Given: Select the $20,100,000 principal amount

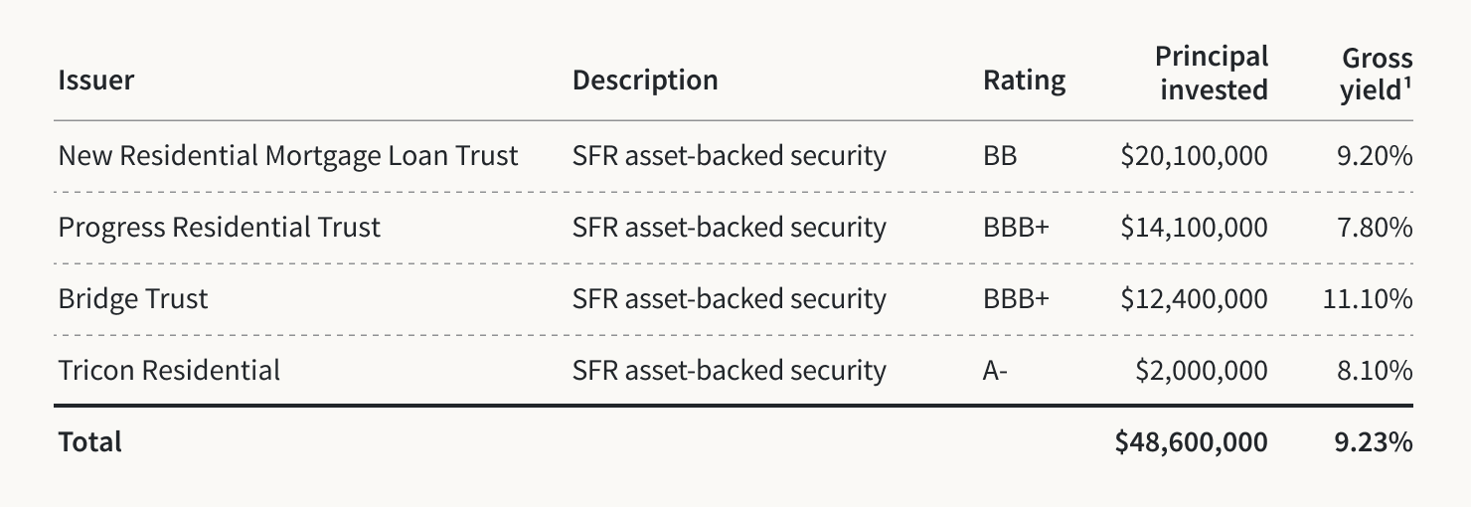Looking at the screenshot, I should point(1194,156).
